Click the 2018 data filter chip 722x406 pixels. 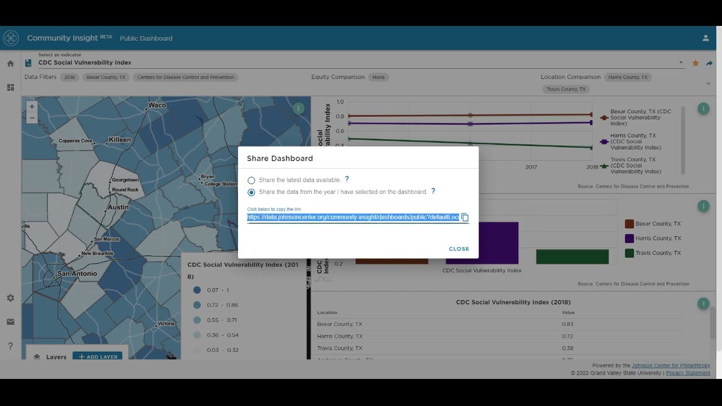(69, 77)
